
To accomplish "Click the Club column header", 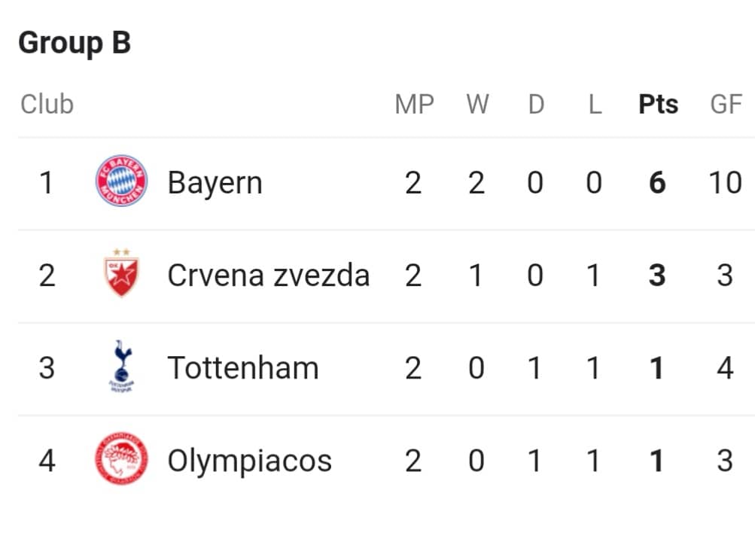I will (x=47, y=104).
